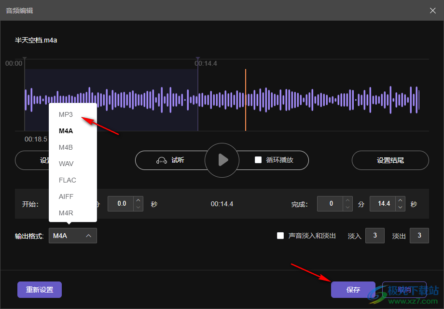
Task: Close the audio editing dialog
Action: coord(433,10)
